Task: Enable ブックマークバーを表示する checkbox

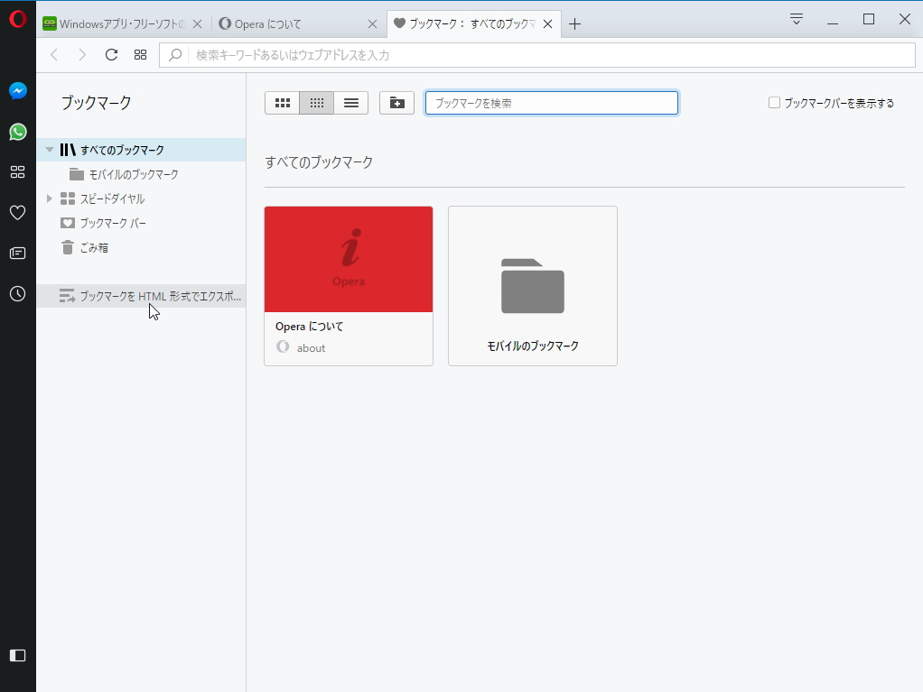Action: (774, 102)
